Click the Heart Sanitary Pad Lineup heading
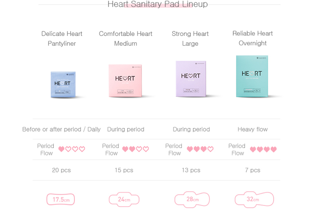Image resolution: width=314 pixels, height=212 pixels. (157, 4)
